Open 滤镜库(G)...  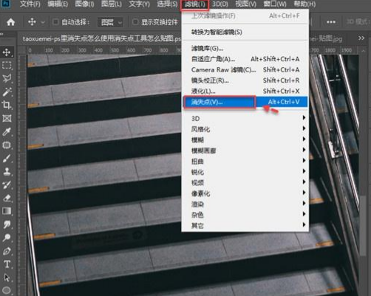pos(245,48)
